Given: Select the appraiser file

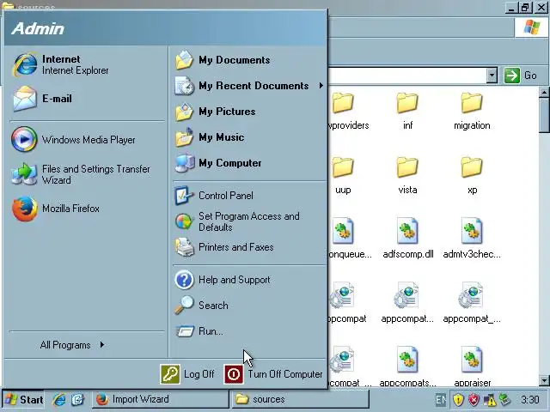Looking at the screenshot, I should click(472, 367).
